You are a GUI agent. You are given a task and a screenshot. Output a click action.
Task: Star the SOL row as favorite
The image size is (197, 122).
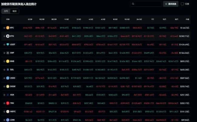click(4, 70)
